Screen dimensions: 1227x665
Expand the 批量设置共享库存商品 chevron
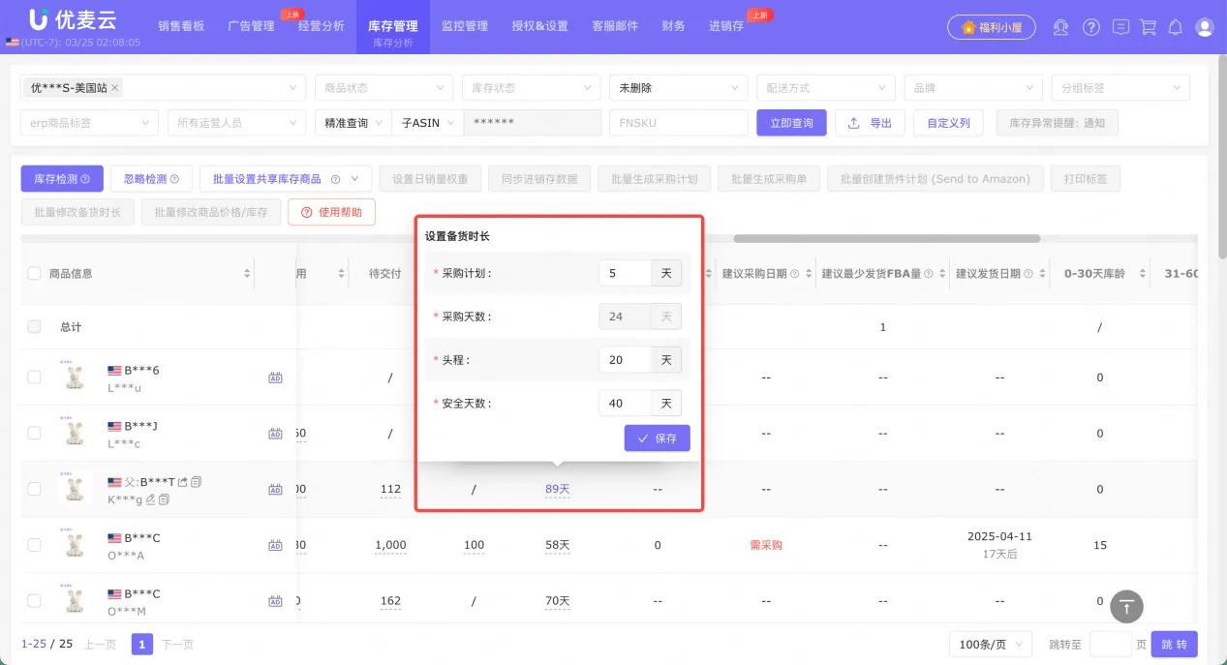[x=355, y=179]
